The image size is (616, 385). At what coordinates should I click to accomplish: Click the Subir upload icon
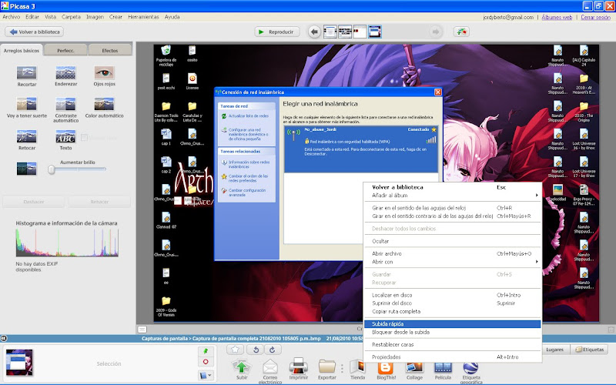[242, 367]
